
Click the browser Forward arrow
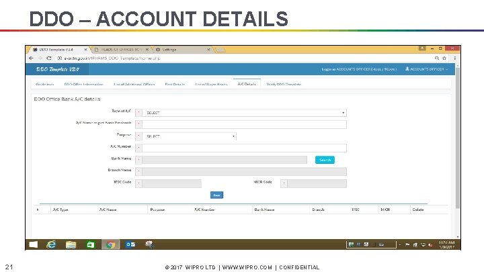(x=40, y=58)
